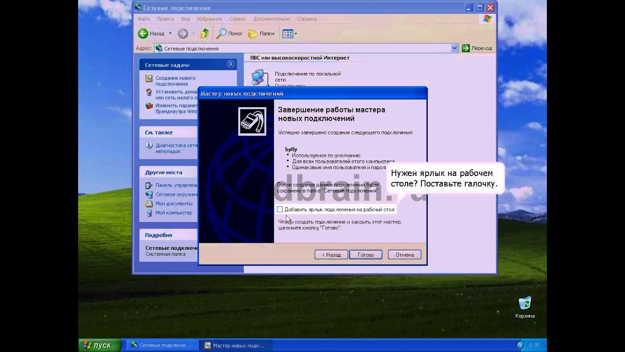Toggle the Папки folders pane
Viewport: 625px width, 352px height.
point(261,33)
